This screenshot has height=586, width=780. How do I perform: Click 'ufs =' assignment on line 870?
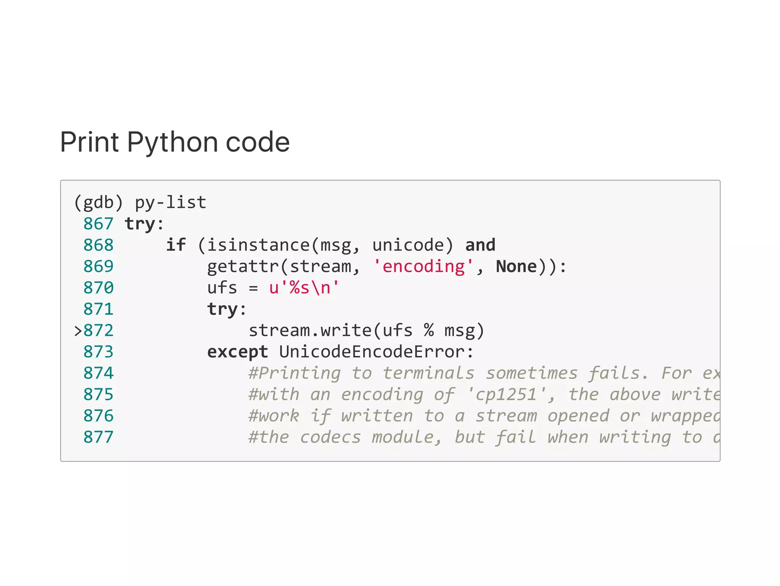pos(232,288)
